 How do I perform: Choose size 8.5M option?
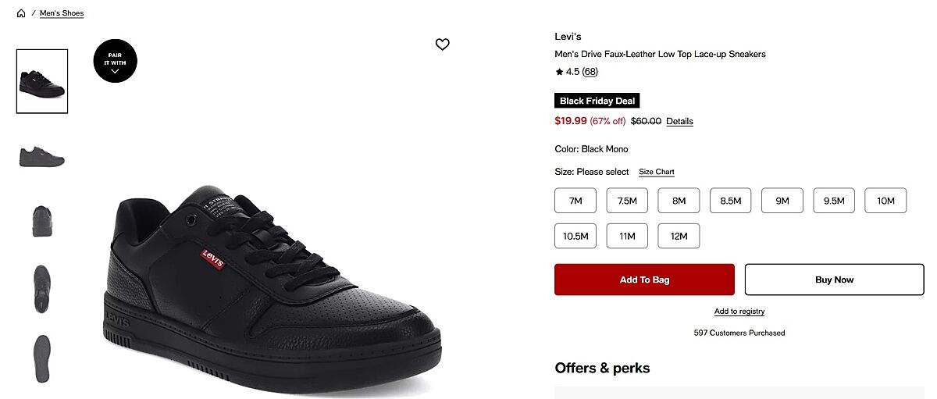[x=730, y=201]
